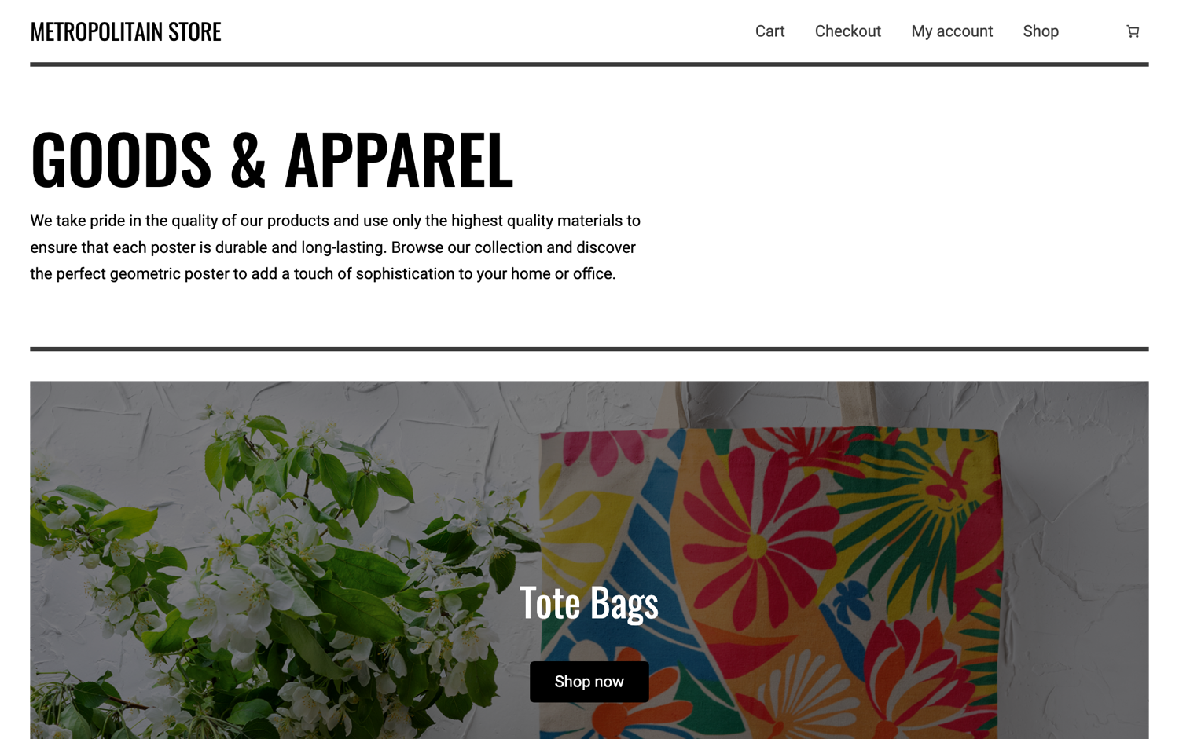Screen dimensions: 1179x739
Task: Click the dark separator line under header
Action: (x=589, y=64)
